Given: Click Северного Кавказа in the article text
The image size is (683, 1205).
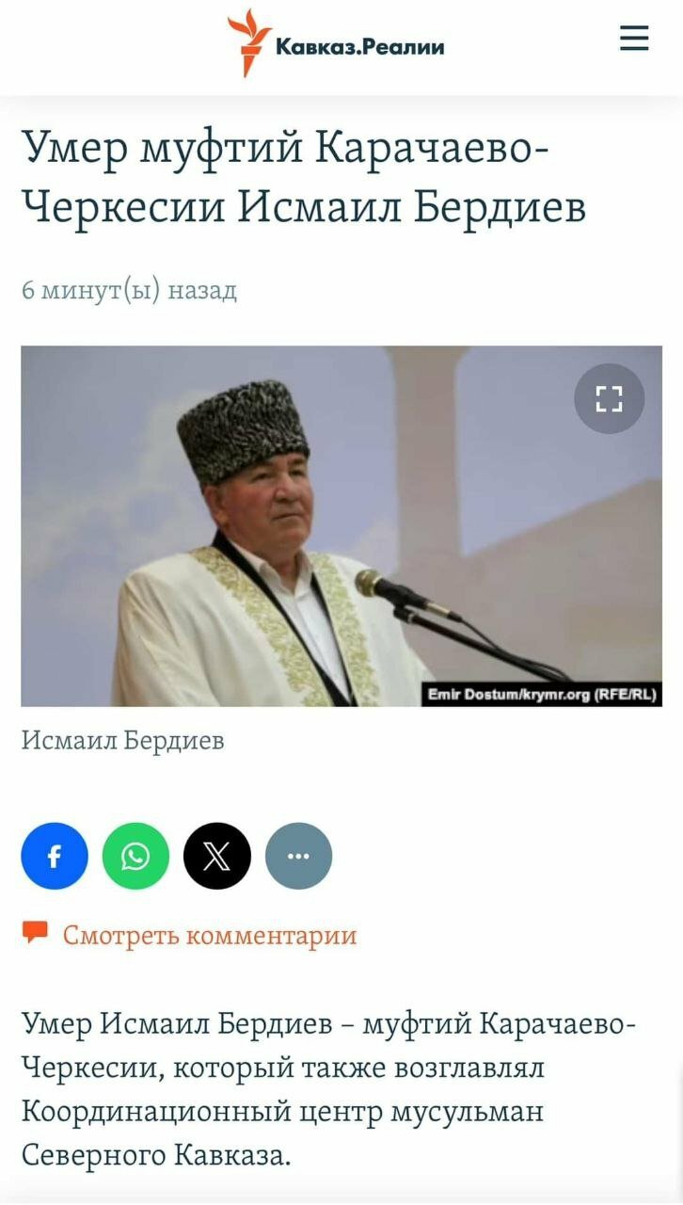Looking at the screenshot, I should tap(156, 1154).
